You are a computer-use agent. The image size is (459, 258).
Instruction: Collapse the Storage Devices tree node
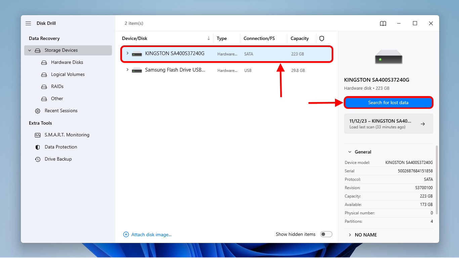[30, 50]
